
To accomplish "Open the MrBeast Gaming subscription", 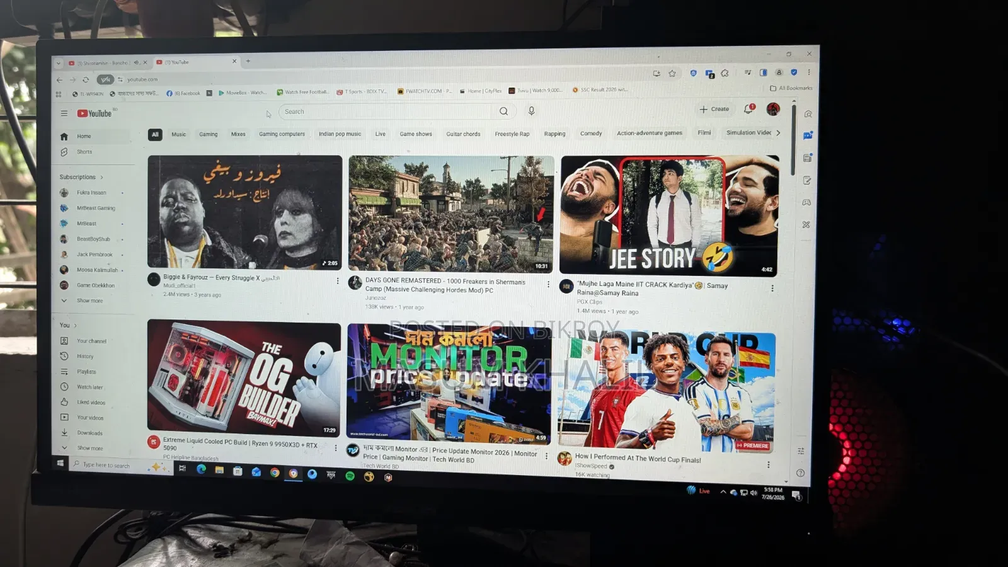I will pos(96,208).
